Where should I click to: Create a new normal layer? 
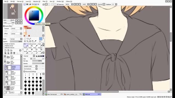5,50
